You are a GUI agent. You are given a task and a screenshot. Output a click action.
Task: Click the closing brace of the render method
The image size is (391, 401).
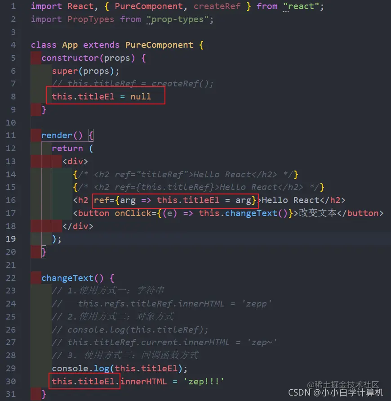click(x=44, y=252)
